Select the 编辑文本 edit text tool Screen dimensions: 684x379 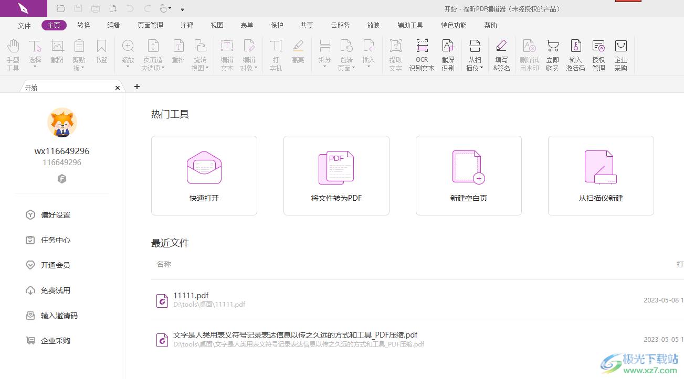click(227, 55)
